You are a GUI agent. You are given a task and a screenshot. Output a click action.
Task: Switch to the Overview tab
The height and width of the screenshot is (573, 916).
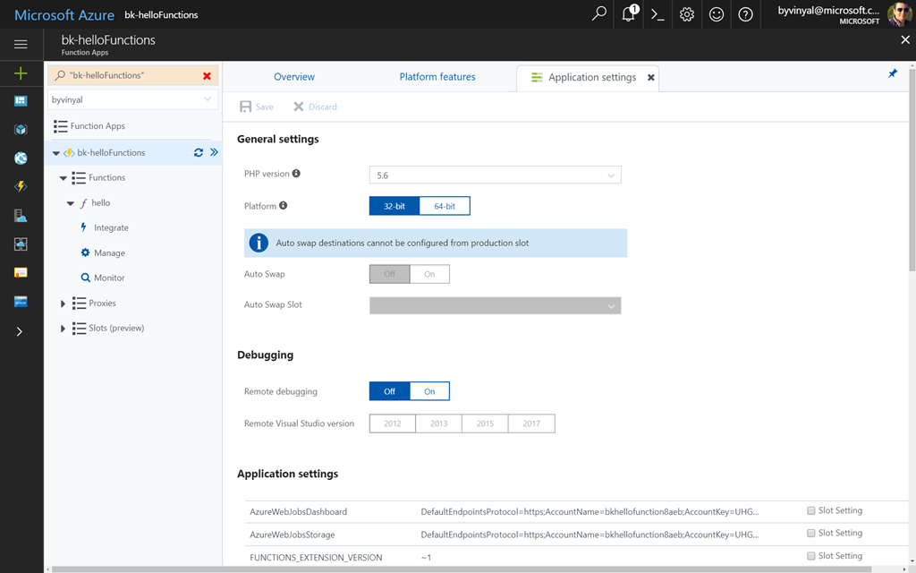pyautogui.click(x=294, y=77)
